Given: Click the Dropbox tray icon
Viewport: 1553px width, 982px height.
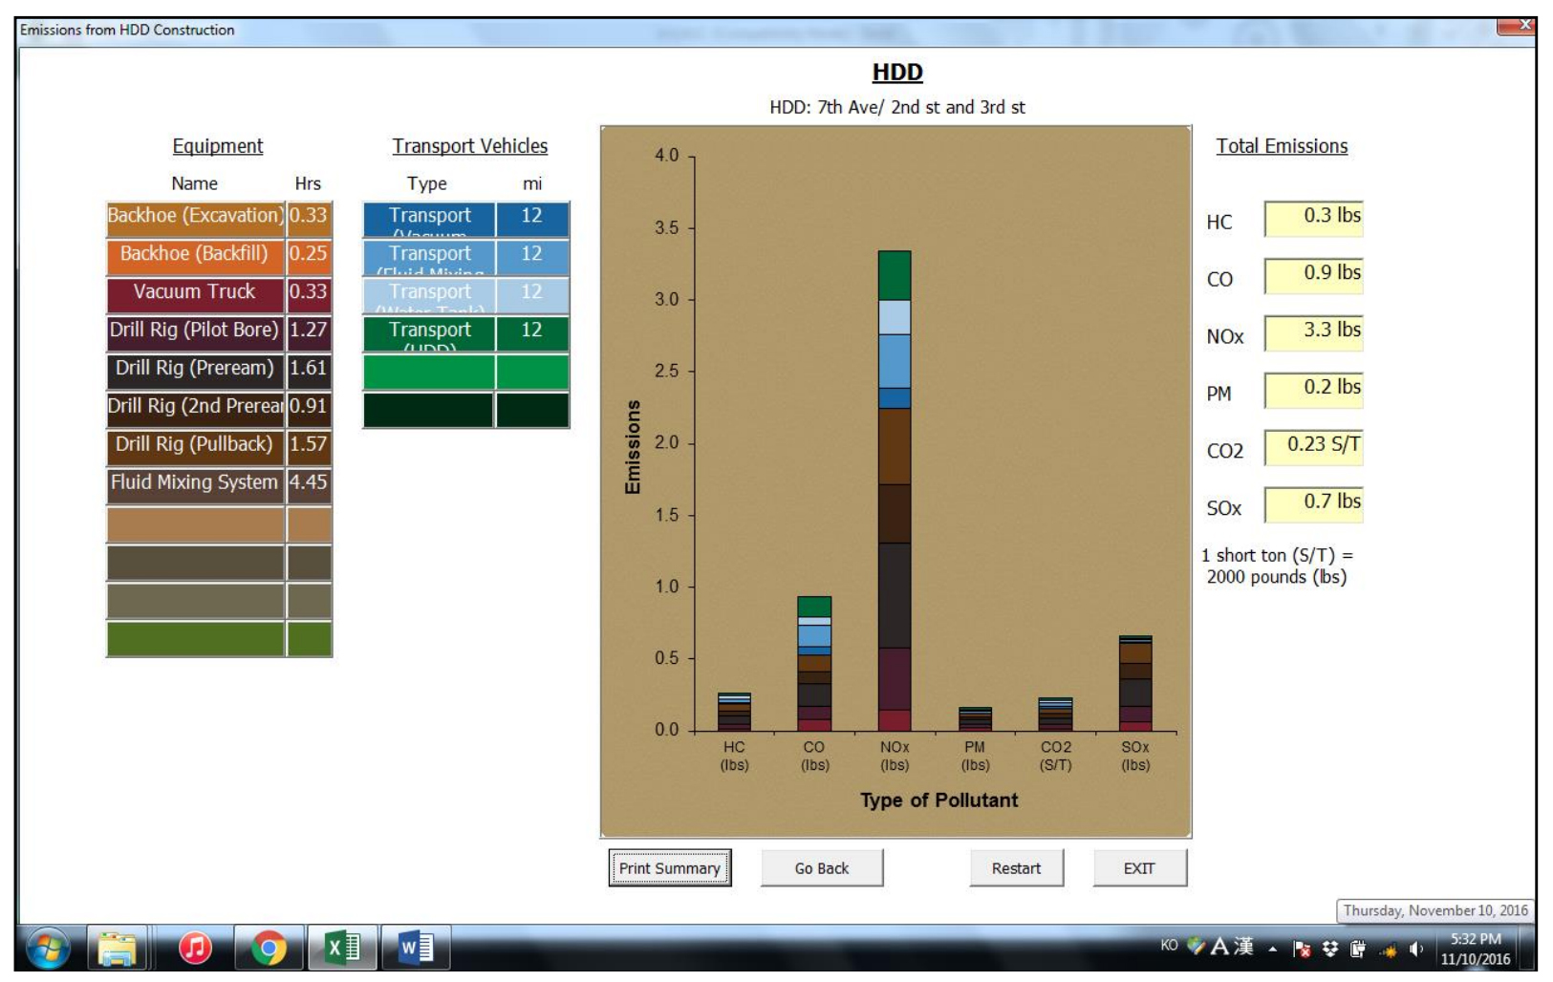Looking at the screenshot, I should [x=1329, y=949].
